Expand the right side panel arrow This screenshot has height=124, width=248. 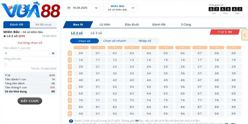point(245,35)
